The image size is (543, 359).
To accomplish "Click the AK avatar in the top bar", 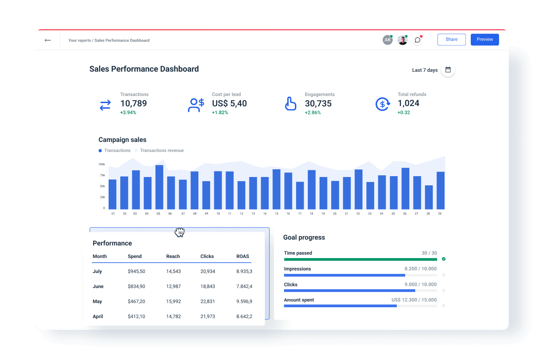I will pos(388,40).
